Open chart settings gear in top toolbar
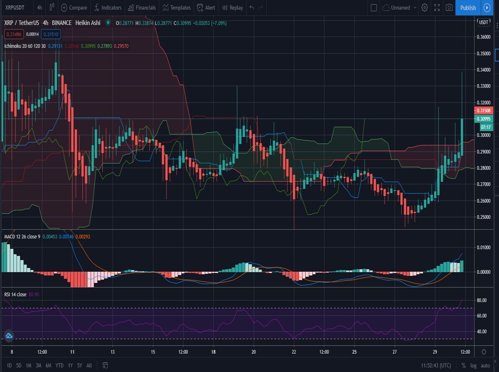The image size is (499, 372). pos(424,7)
